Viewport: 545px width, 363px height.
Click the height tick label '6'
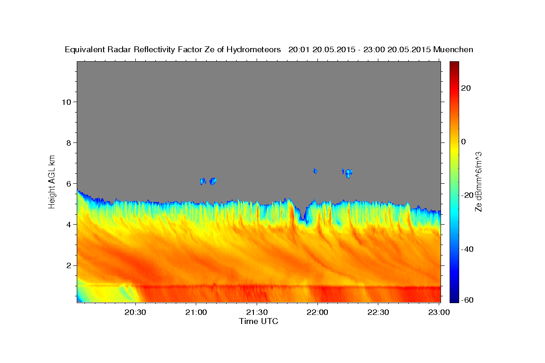69,183
